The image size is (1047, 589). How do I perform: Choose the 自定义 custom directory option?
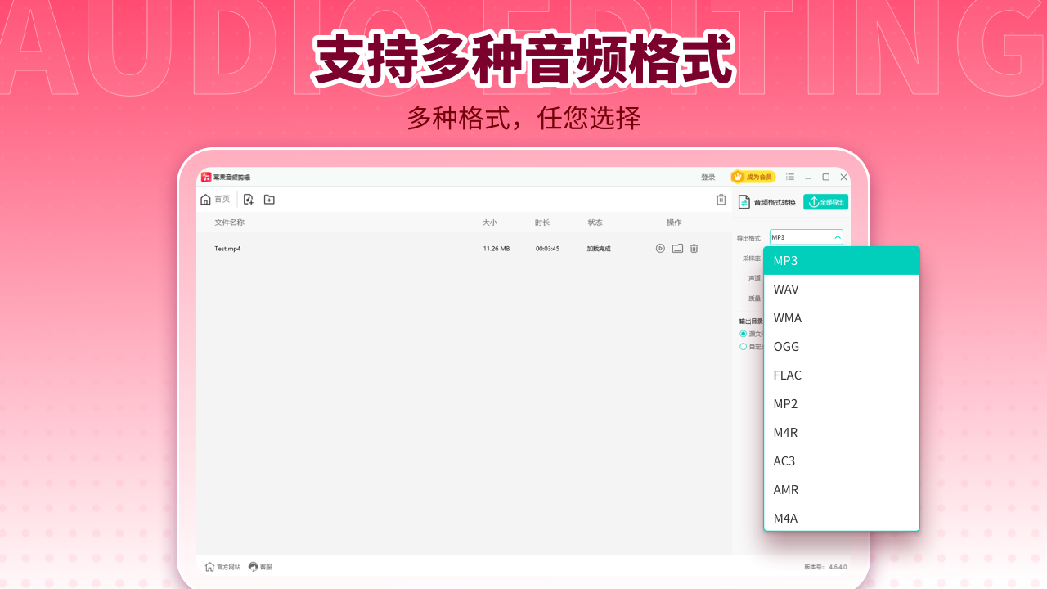pos(743,345)
